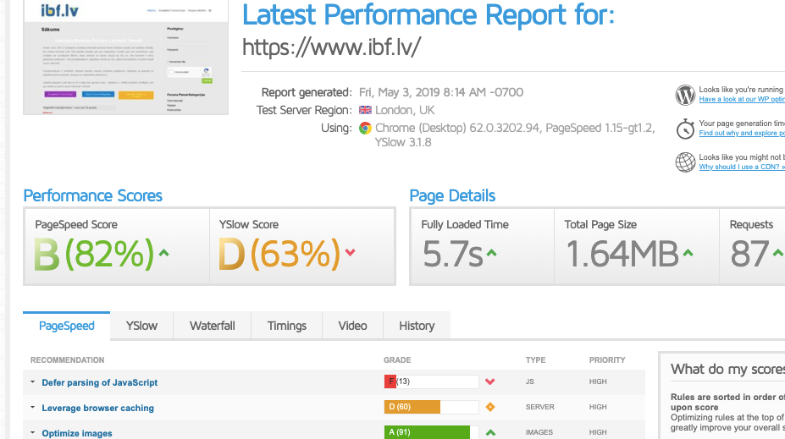This screenshot has width=785, height=439.
Task: Expand Defer parsing of JavaScript recommendation
Action: (x=99, y=382)
